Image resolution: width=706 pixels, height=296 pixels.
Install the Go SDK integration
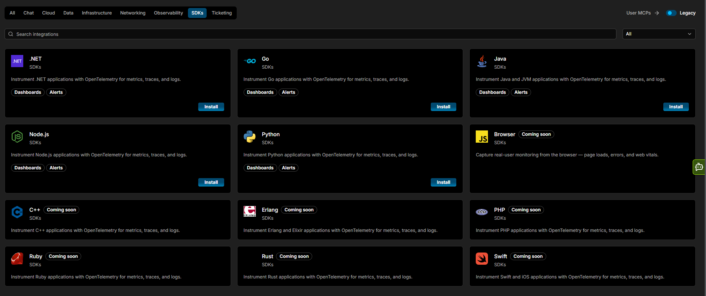pos(443,107)
